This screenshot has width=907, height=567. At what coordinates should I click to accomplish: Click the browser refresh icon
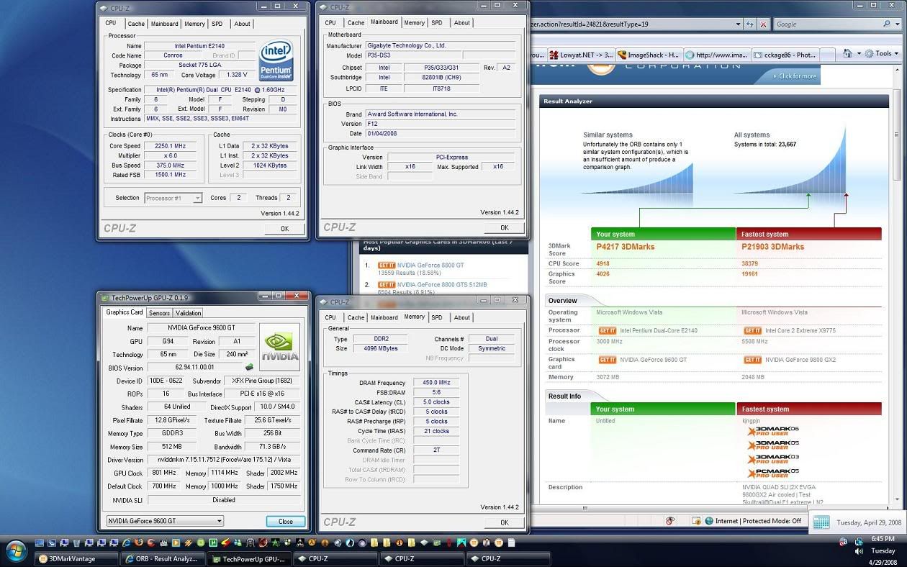(750, 24)
